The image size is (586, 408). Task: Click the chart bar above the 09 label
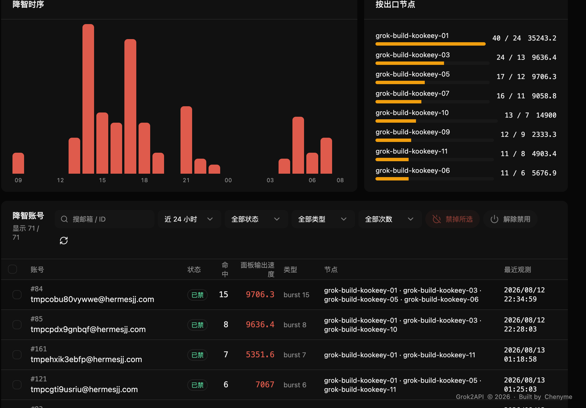click(18, 163)
